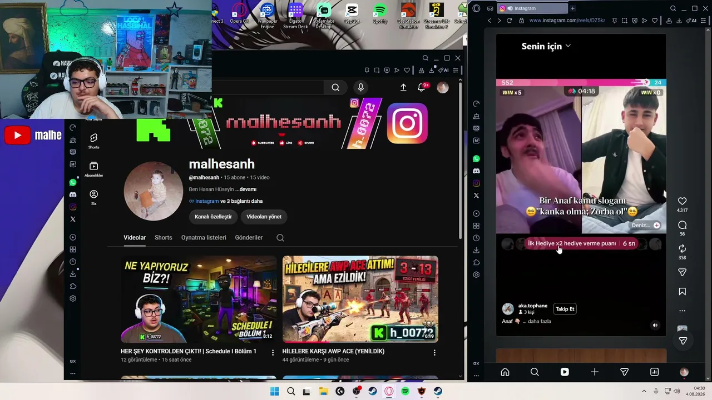Click the YouTube upload/create icon
Viewport: 712px width, 400px height.
[x=403, y=87]
